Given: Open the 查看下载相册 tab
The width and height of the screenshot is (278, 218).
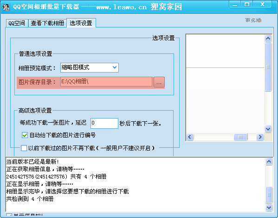Looking at the screenshot, I should (47, 23).
